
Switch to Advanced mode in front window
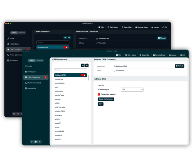click(40, 60)
